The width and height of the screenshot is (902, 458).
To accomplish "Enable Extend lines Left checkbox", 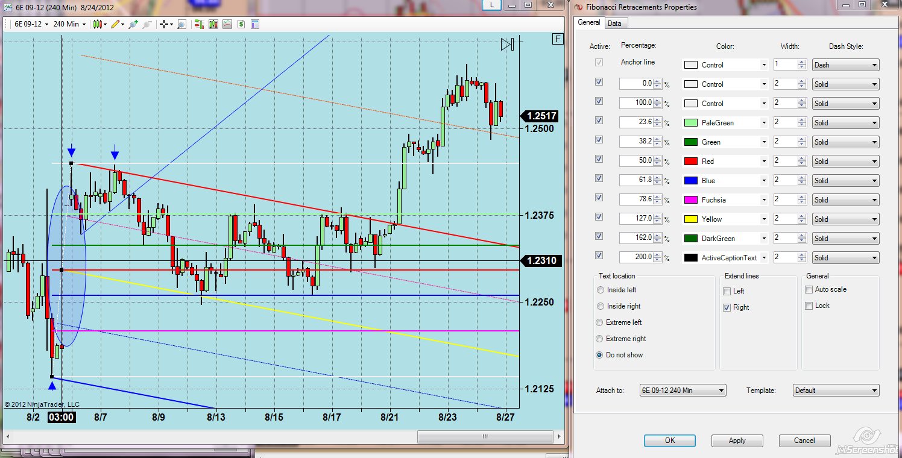I will pos(727,291).
